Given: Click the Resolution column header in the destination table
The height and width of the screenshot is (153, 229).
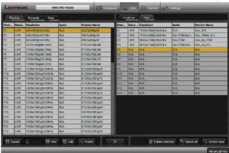Looking at the screenshot, I should point(155,25).
